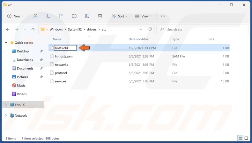The height and width of the screenshot is (143, 252).
Task: Open Downloads in Quick access
Action: coord(25,60)
